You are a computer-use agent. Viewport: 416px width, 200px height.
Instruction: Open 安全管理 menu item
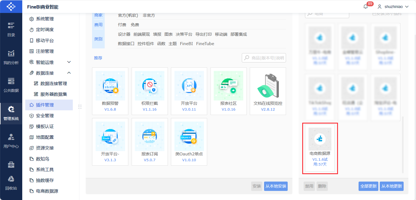click(49, 116)
